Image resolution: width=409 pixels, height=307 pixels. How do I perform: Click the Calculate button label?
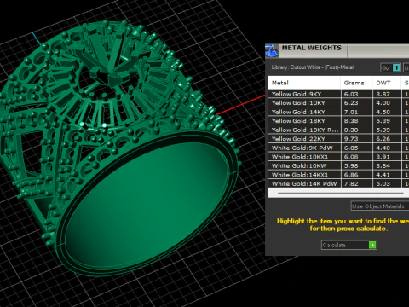pyautogui.click(x=334, y=245)
